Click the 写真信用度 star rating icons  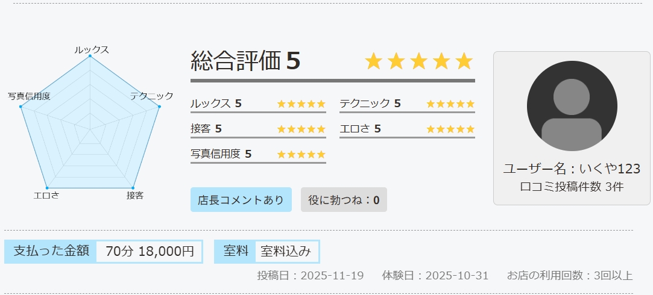point(301,154)
